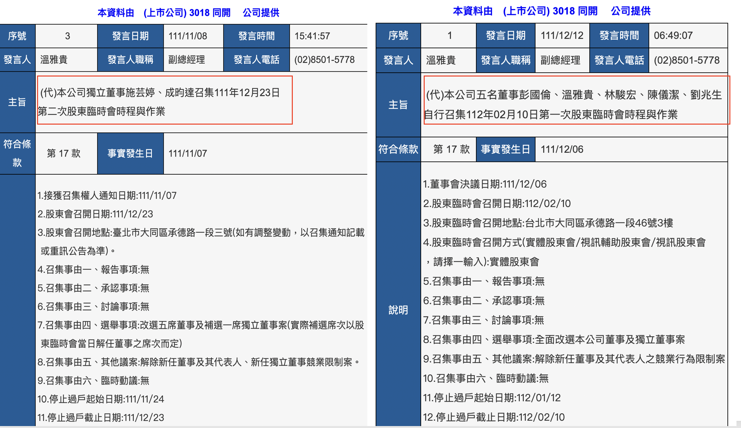Click line '3.股東臨時會召開地點:台北市大同區承德路一段46號3樓'
Image resolution: width=741 pixels, height=428 pixels.
(x=548, y=223)
